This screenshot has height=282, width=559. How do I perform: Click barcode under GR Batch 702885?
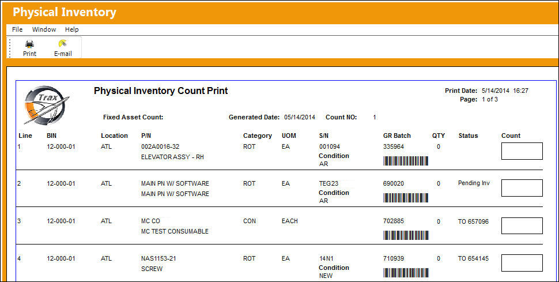406,235
